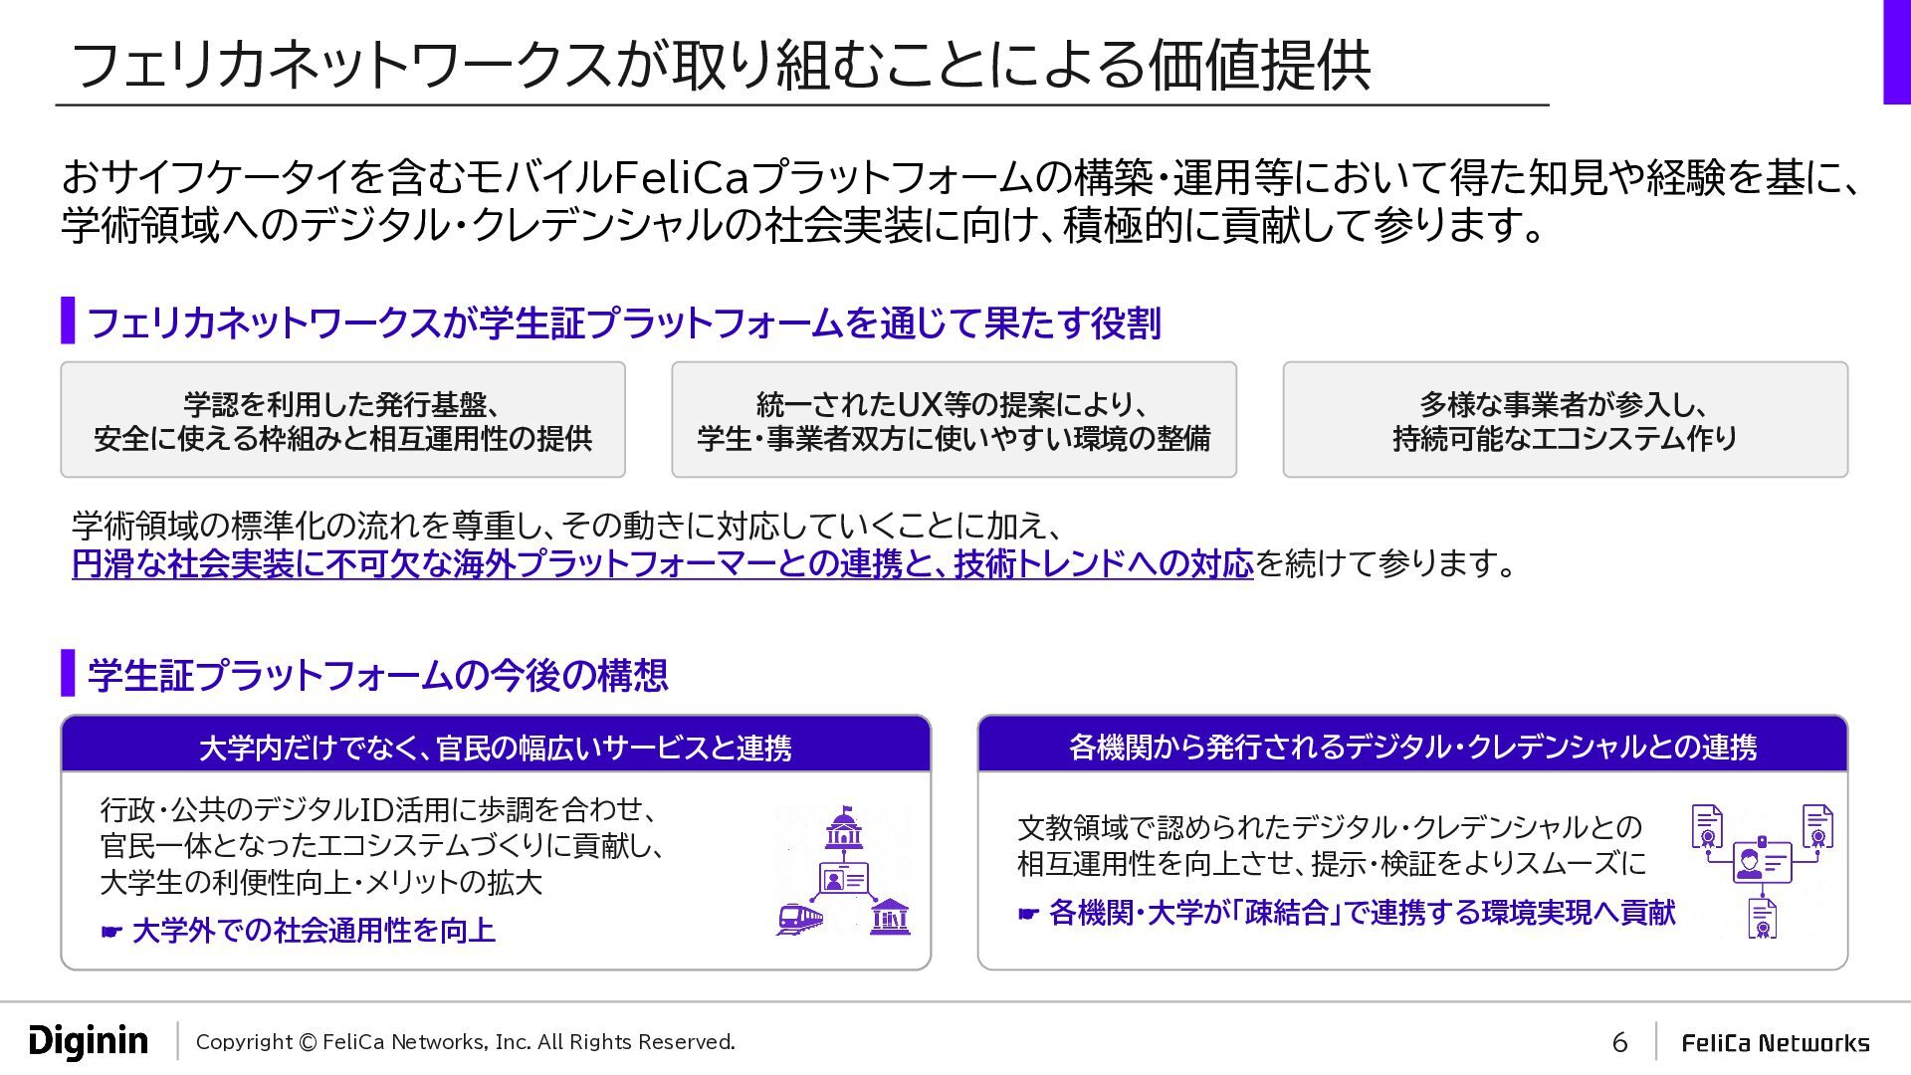Image resolution: width=1911 pixels, height=1075 pixels.
Task: Click the student ID card icon
Action: 843,879
